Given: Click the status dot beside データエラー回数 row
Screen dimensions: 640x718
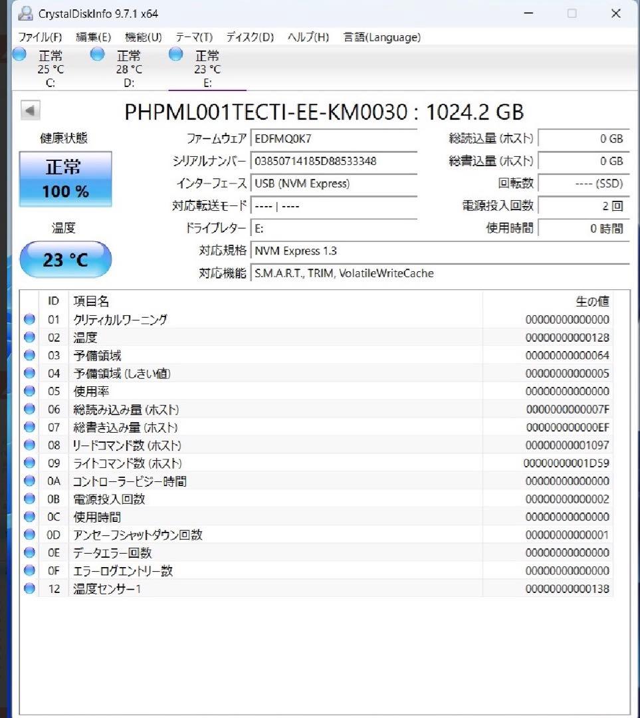Looking at the screenshot, I should 29,552.
